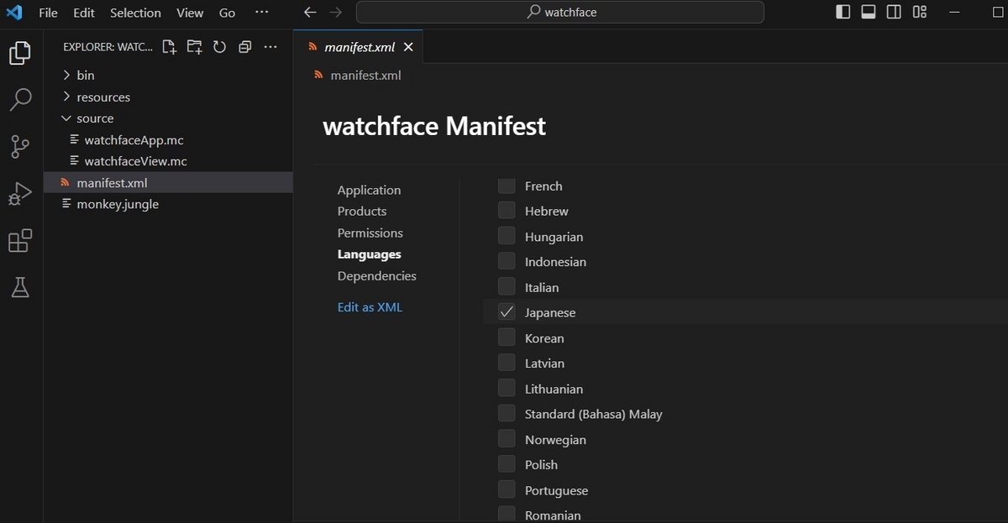Image resolution: width=1008 pixels, height=523 pixels.
Task: Go to the Permissions section
Action: (370, 233)
